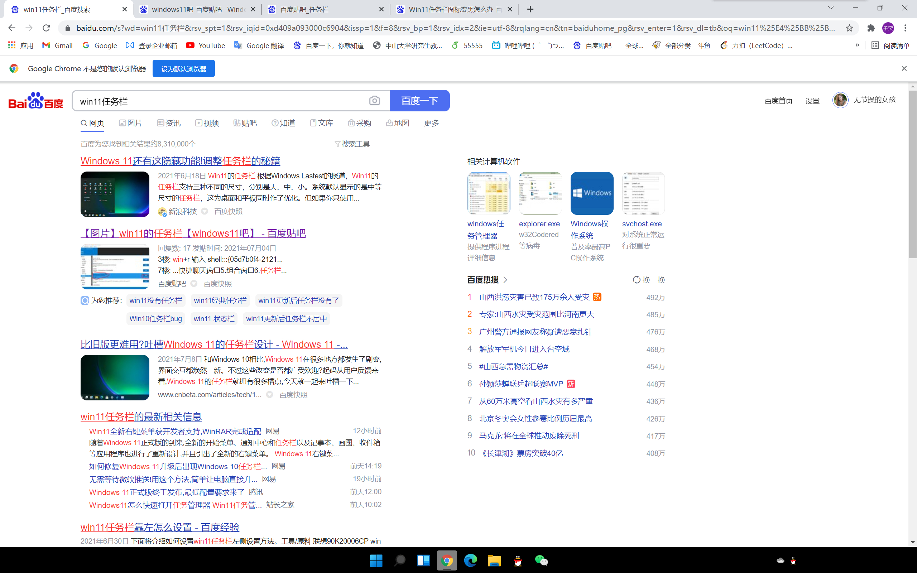Viewport: 917px width, 573px height.
Task: Open WeChat from the taskbar
Action: [541, 560]
